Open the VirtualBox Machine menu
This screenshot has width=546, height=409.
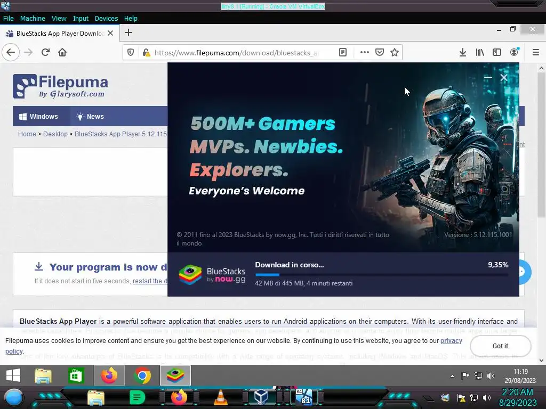click(x=33, y=19)
